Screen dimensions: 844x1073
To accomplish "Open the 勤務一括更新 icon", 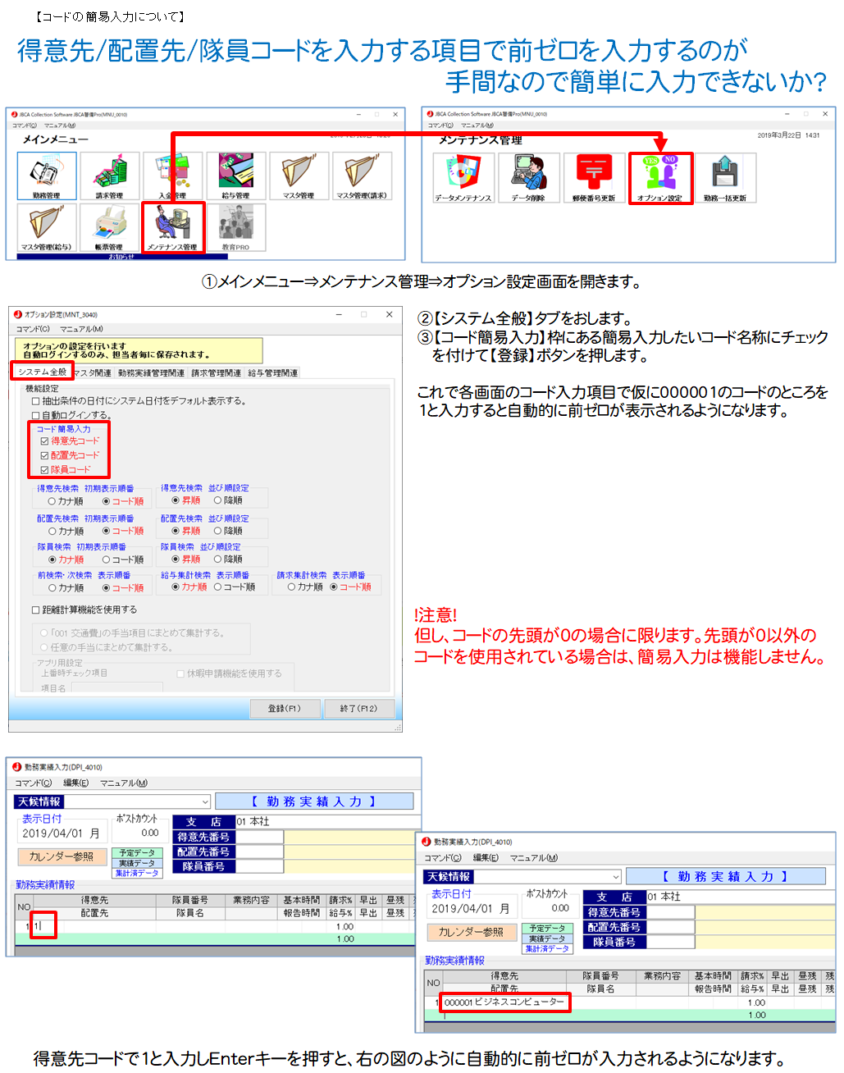I will (x=725, y=177).
